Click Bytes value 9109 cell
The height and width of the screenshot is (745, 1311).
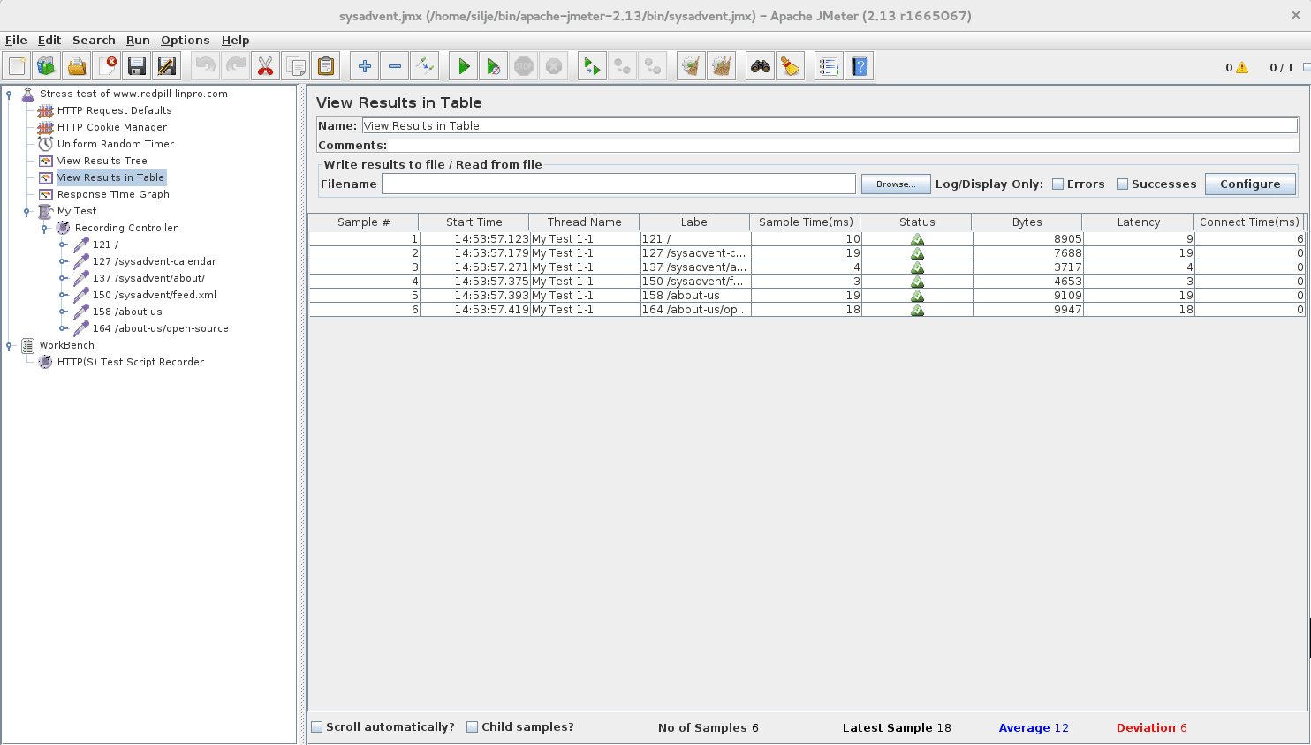tap(1027, 296)
